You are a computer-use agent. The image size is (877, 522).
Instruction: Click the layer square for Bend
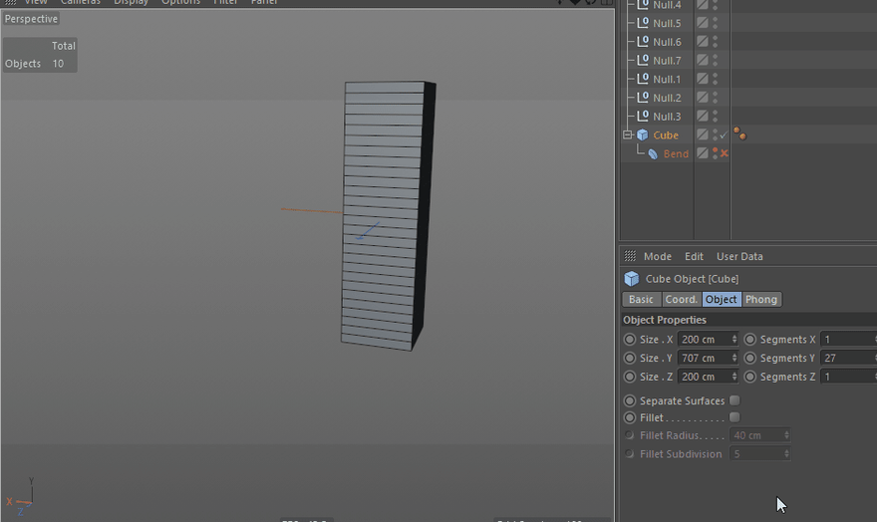pyautogui.click(x=703, y=153)
